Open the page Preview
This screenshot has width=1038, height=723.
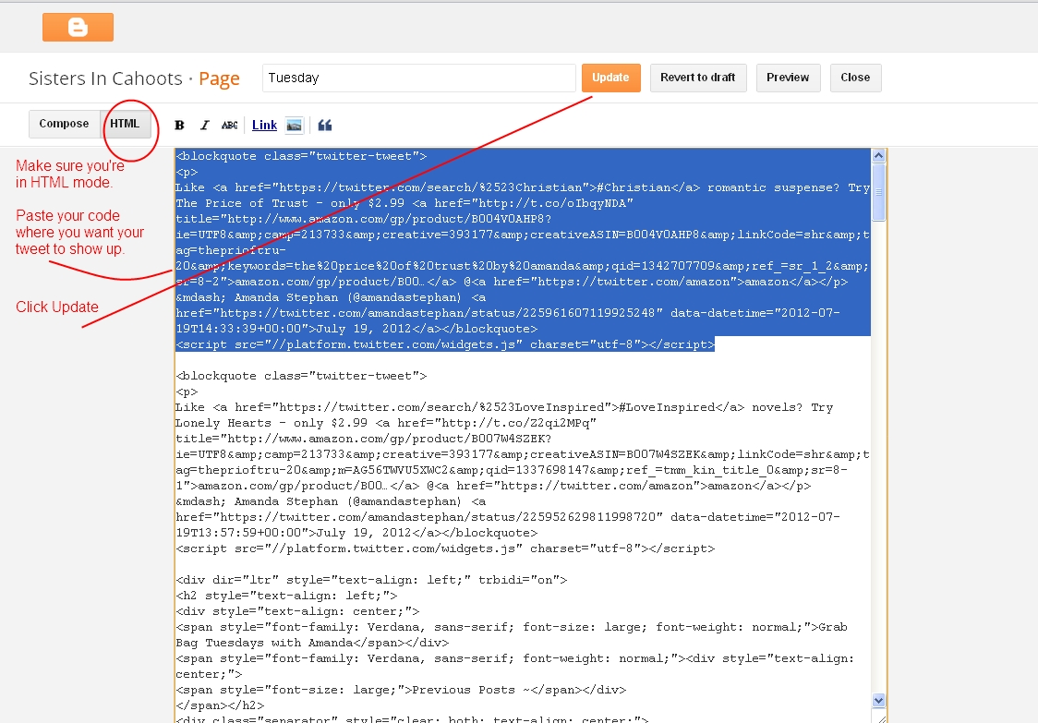tap(788, 78)
